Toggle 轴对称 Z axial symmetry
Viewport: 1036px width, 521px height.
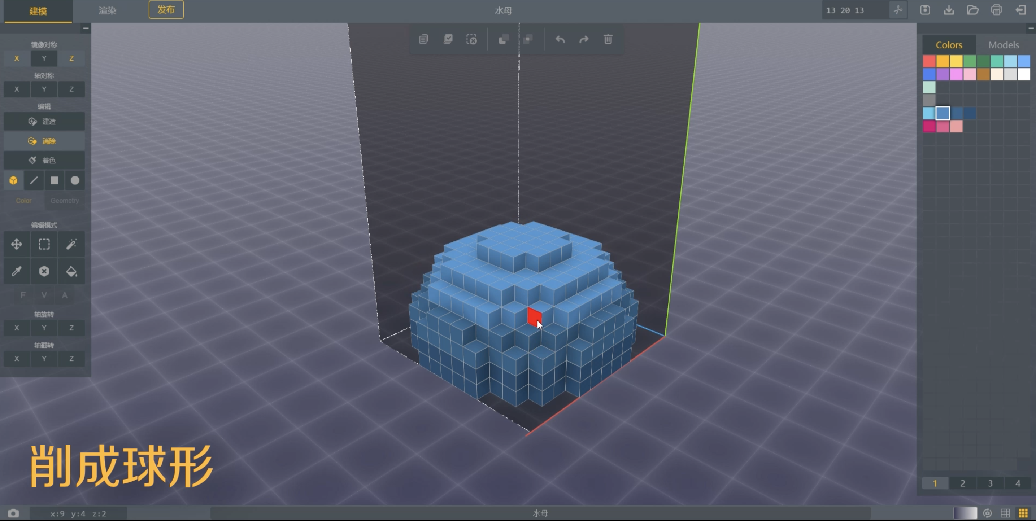click(71, 89)
